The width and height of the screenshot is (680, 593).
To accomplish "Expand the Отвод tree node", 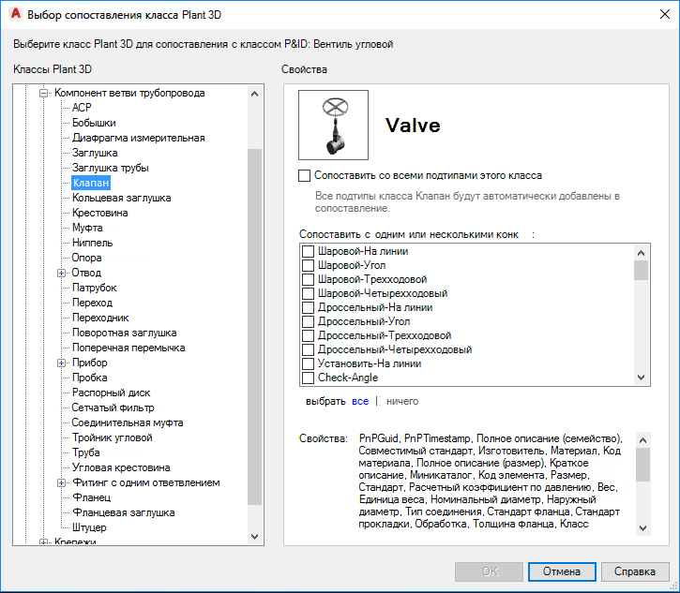I will click(x=61, y=273).
